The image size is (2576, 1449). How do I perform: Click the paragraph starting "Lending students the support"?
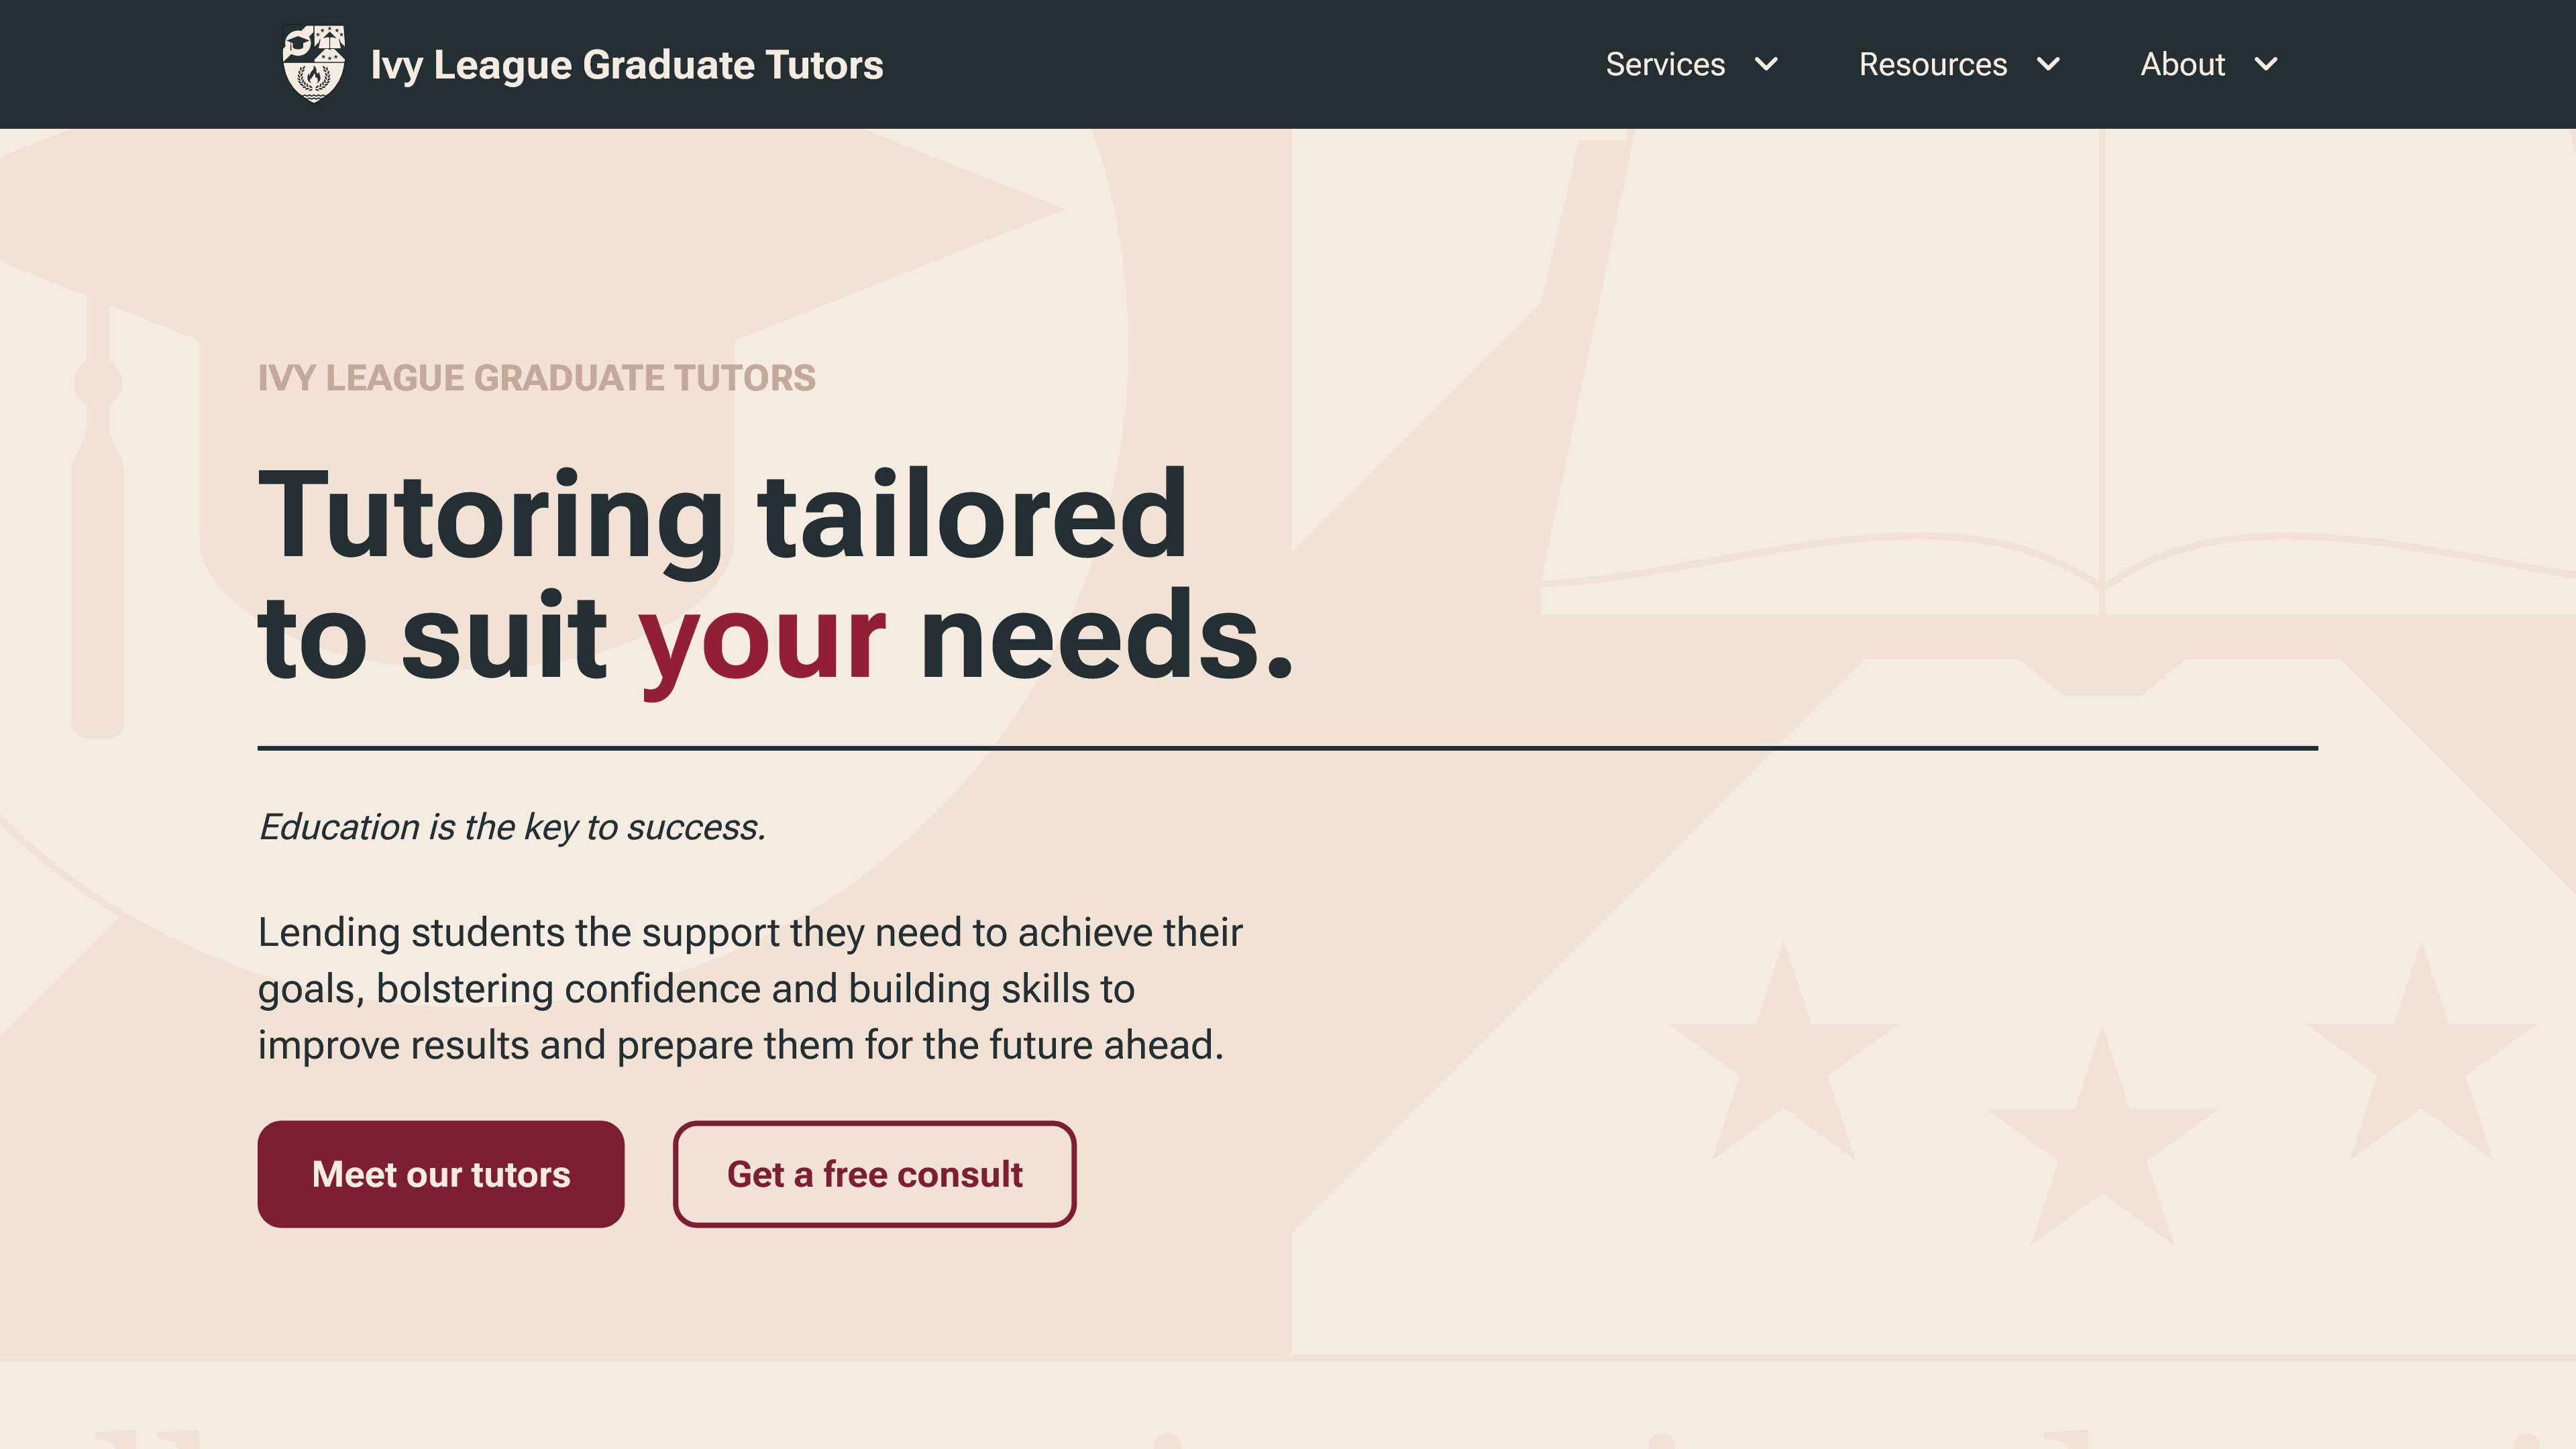750,988
